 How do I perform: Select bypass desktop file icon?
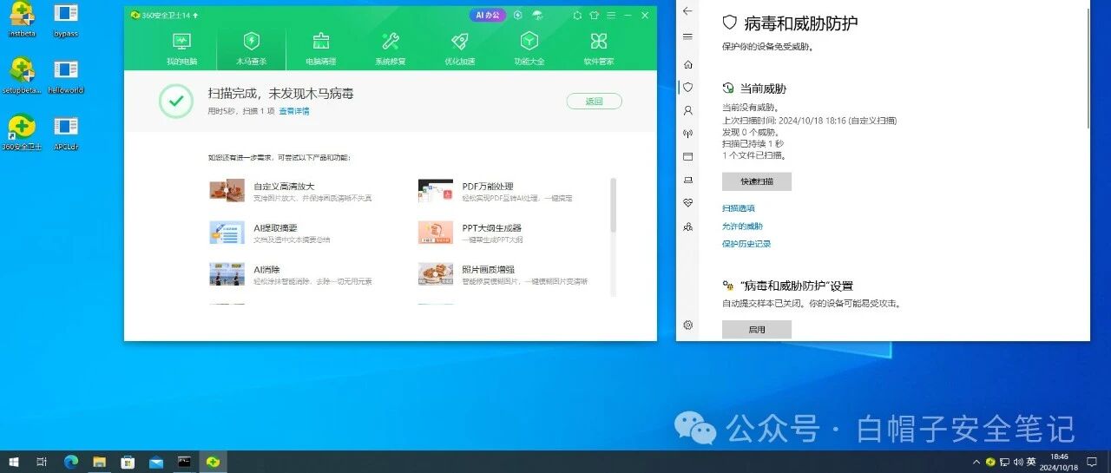(x=66, y=21)
